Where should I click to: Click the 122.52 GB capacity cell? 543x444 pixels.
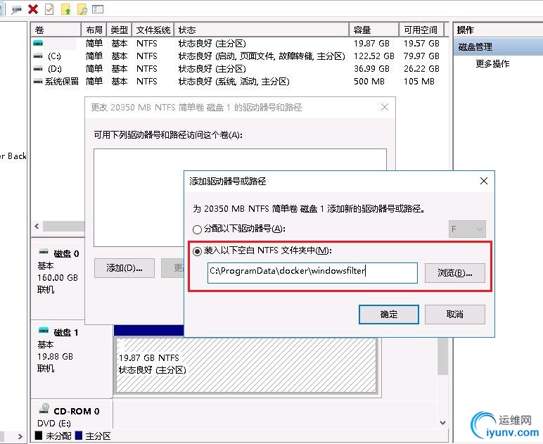373,56
